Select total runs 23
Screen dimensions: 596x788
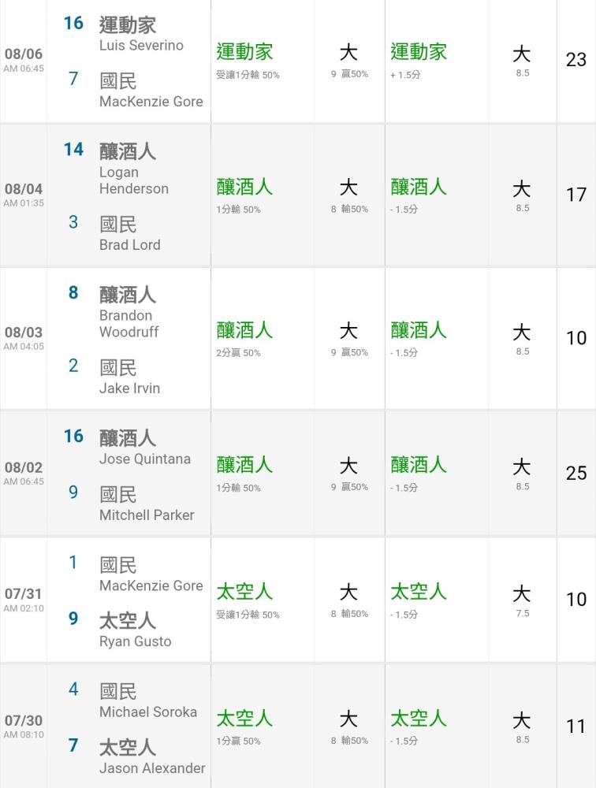(576, 60)
